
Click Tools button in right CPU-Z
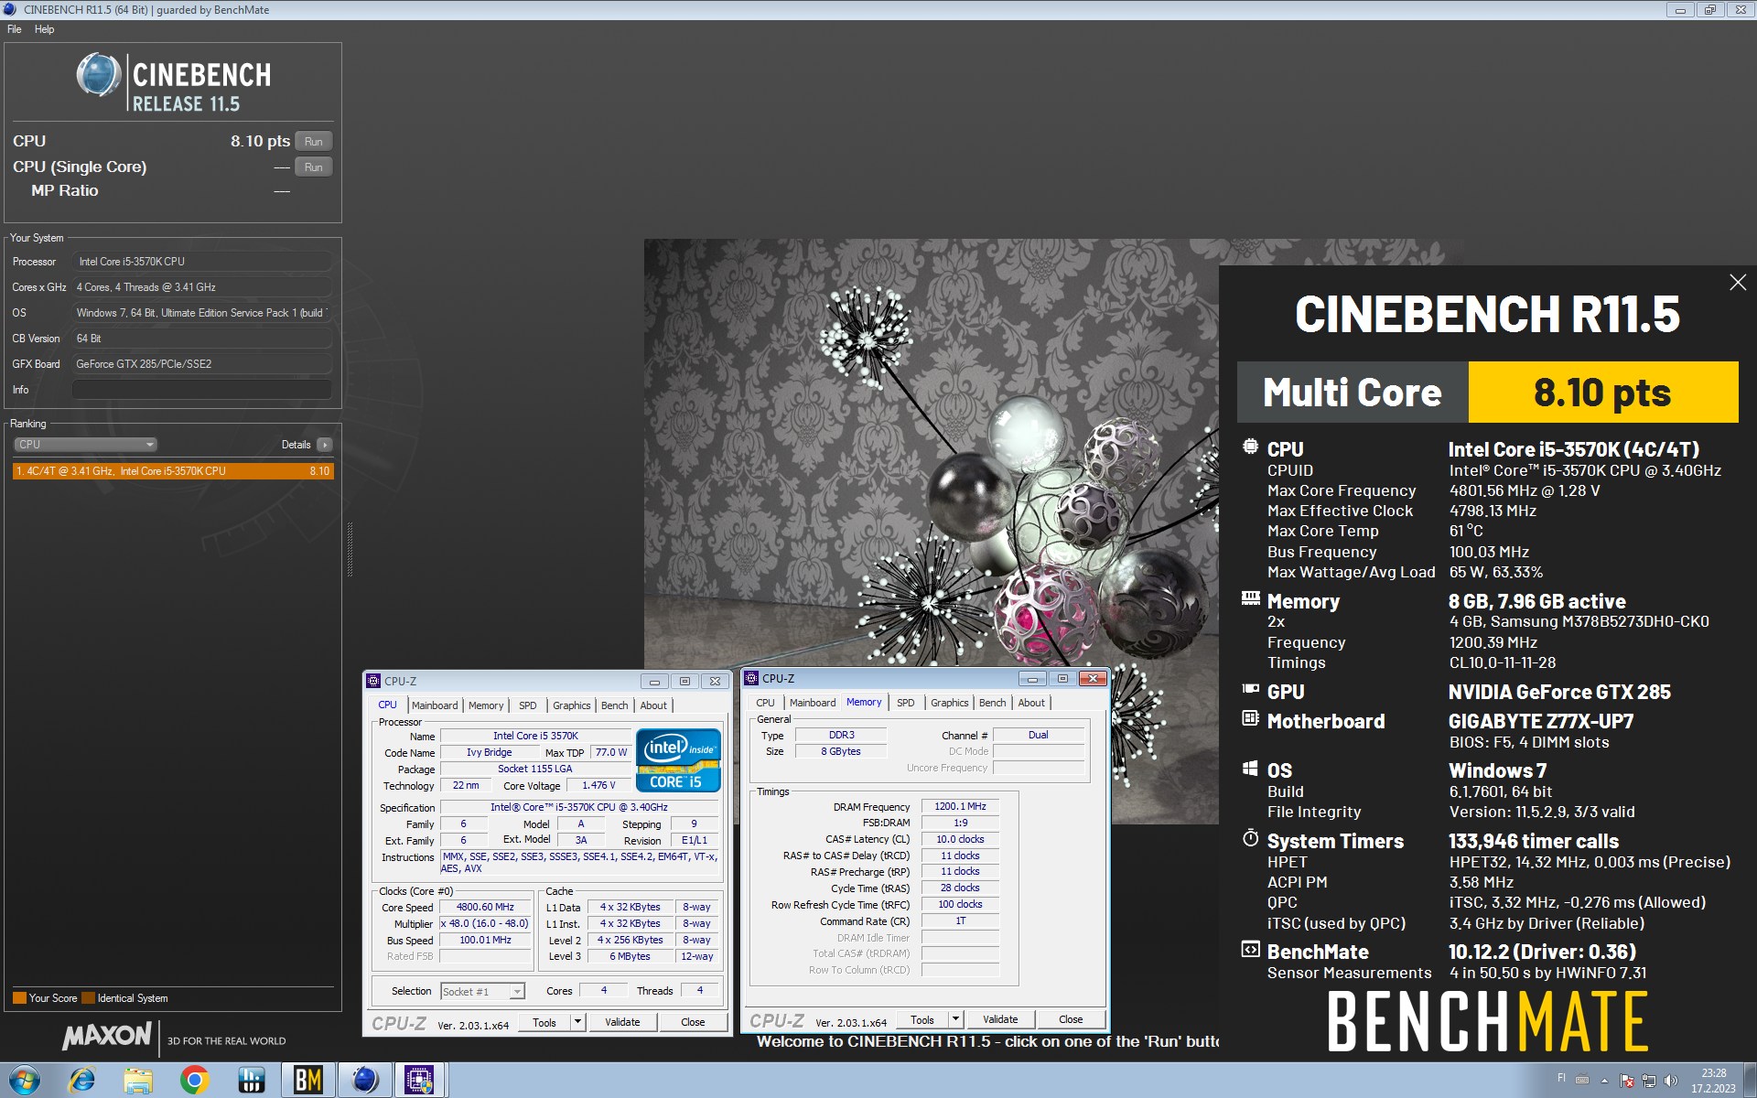[x=922, y=1019]
